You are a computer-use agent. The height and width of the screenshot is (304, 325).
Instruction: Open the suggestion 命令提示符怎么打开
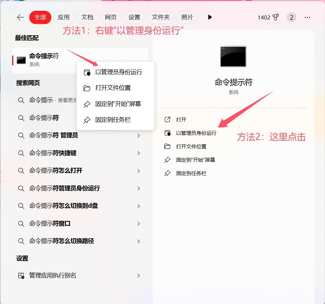[80, 171]
